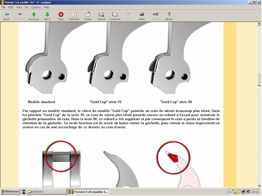Click the Démarrer start button
Viewport: 262px width, 196px height.
(x=10, y=192)
